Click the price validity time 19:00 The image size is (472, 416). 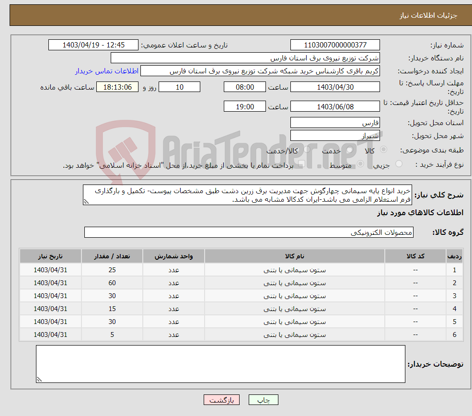(x=245, y=106)
